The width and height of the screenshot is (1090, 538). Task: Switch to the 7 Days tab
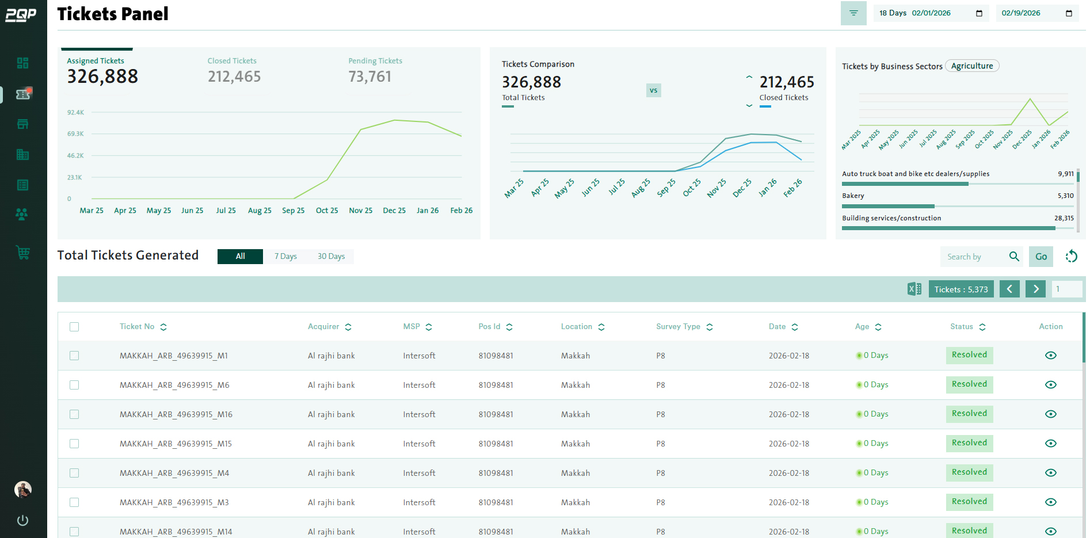click(x=285, y=256)
